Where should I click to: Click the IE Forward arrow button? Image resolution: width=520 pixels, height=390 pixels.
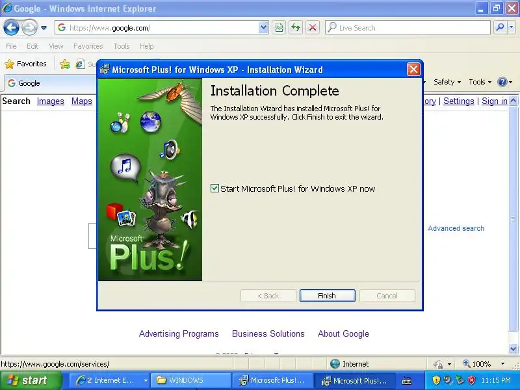click(29, 27)
